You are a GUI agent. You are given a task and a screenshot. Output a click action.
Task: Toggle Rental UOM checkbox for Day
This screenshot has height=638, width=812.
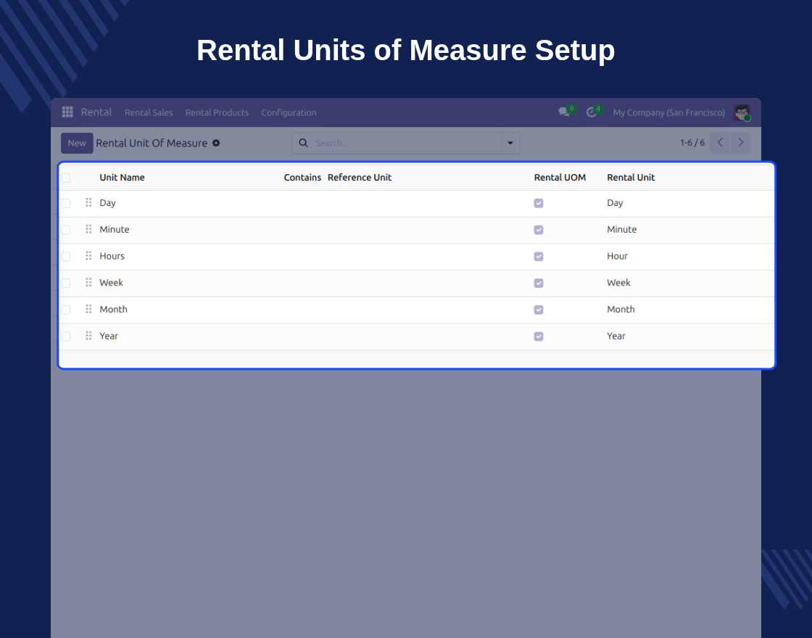click(x=539, y=203)
